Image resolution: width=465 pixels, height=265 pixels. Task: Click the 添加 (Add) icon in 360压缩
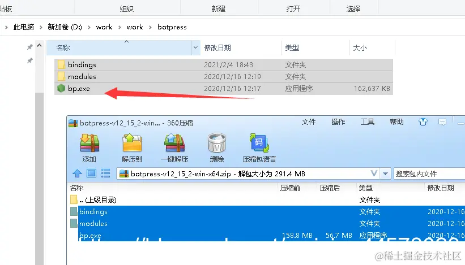[x=89, y=143]
